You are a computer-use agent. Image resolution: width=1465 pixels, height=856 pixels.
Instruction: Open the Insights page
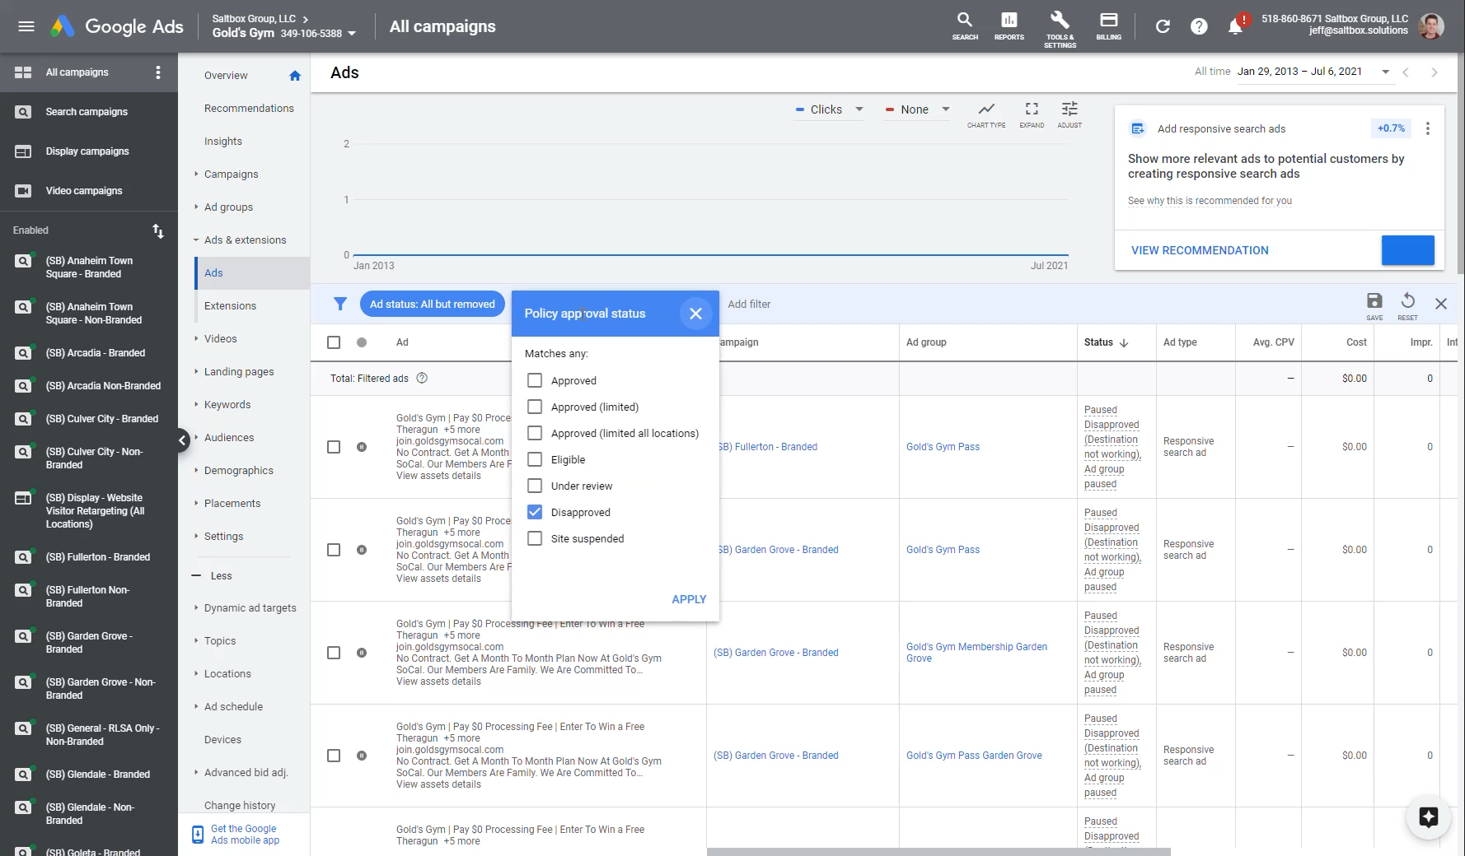[x=223, y=142]
